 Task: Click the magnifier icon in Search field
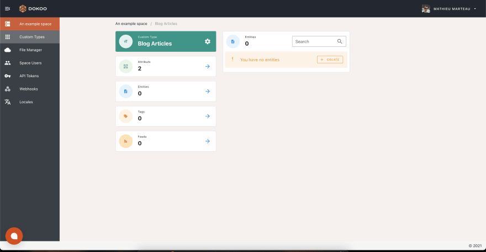(x=340, y=41)
